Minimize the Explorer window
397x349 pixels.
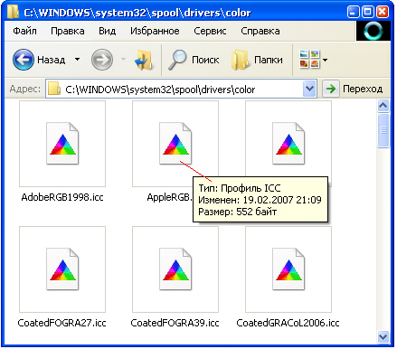tap(354, 12)
